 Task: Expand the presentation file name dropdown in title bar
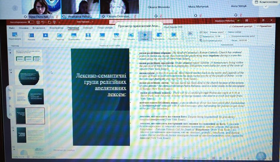(93, 22)
